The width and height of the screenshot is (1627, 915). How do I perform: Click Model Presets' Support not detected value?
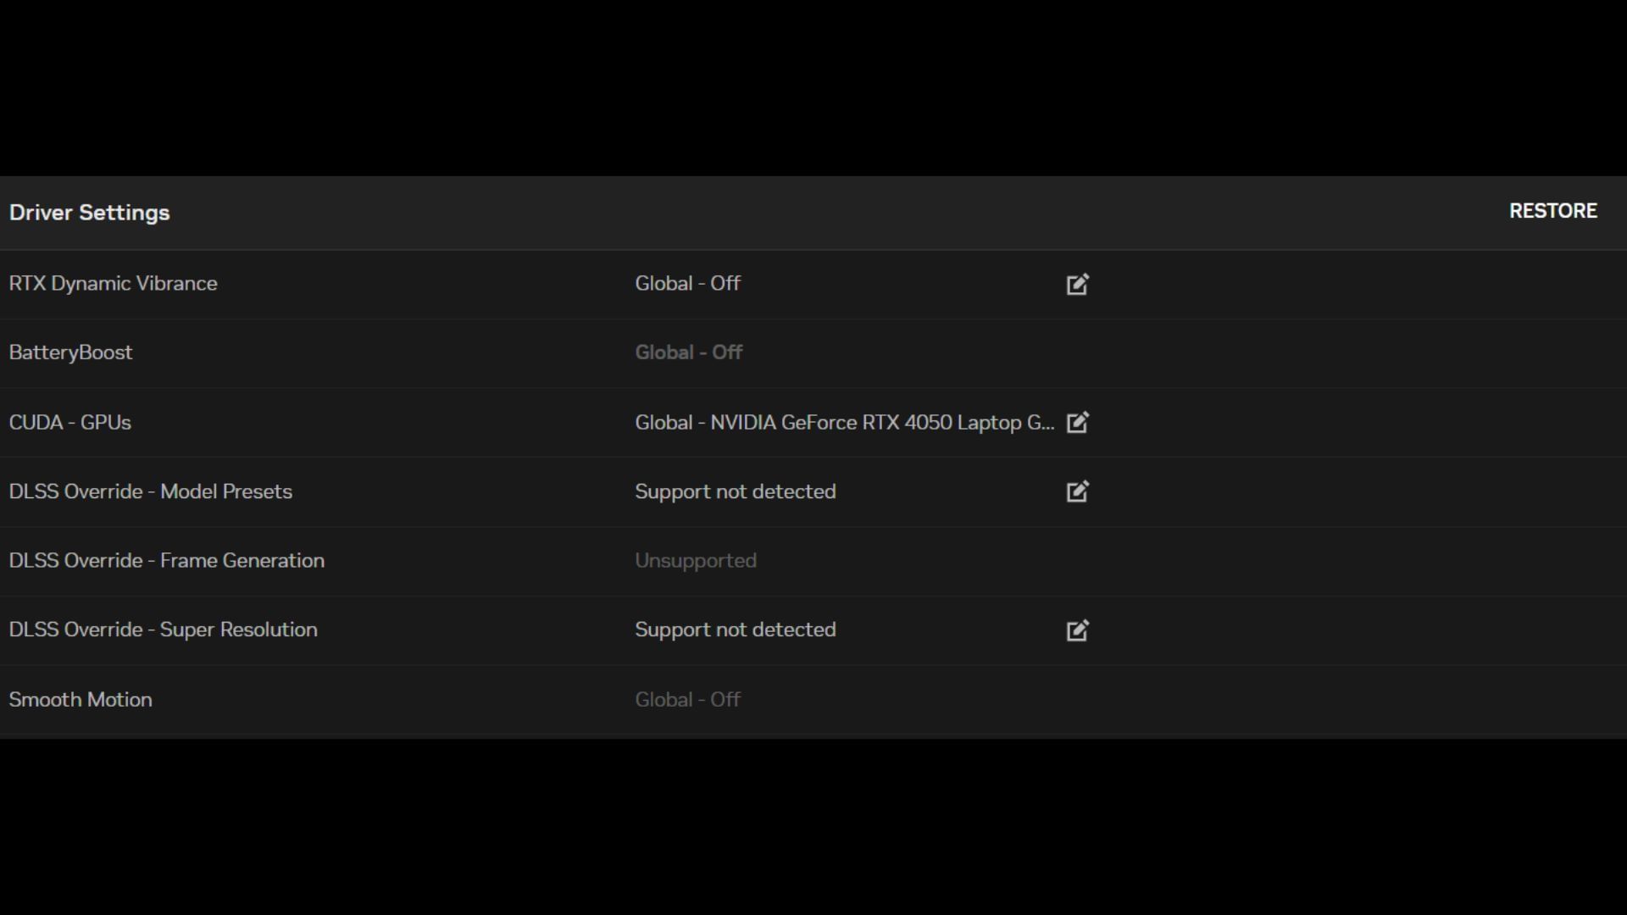coord(735,491)
